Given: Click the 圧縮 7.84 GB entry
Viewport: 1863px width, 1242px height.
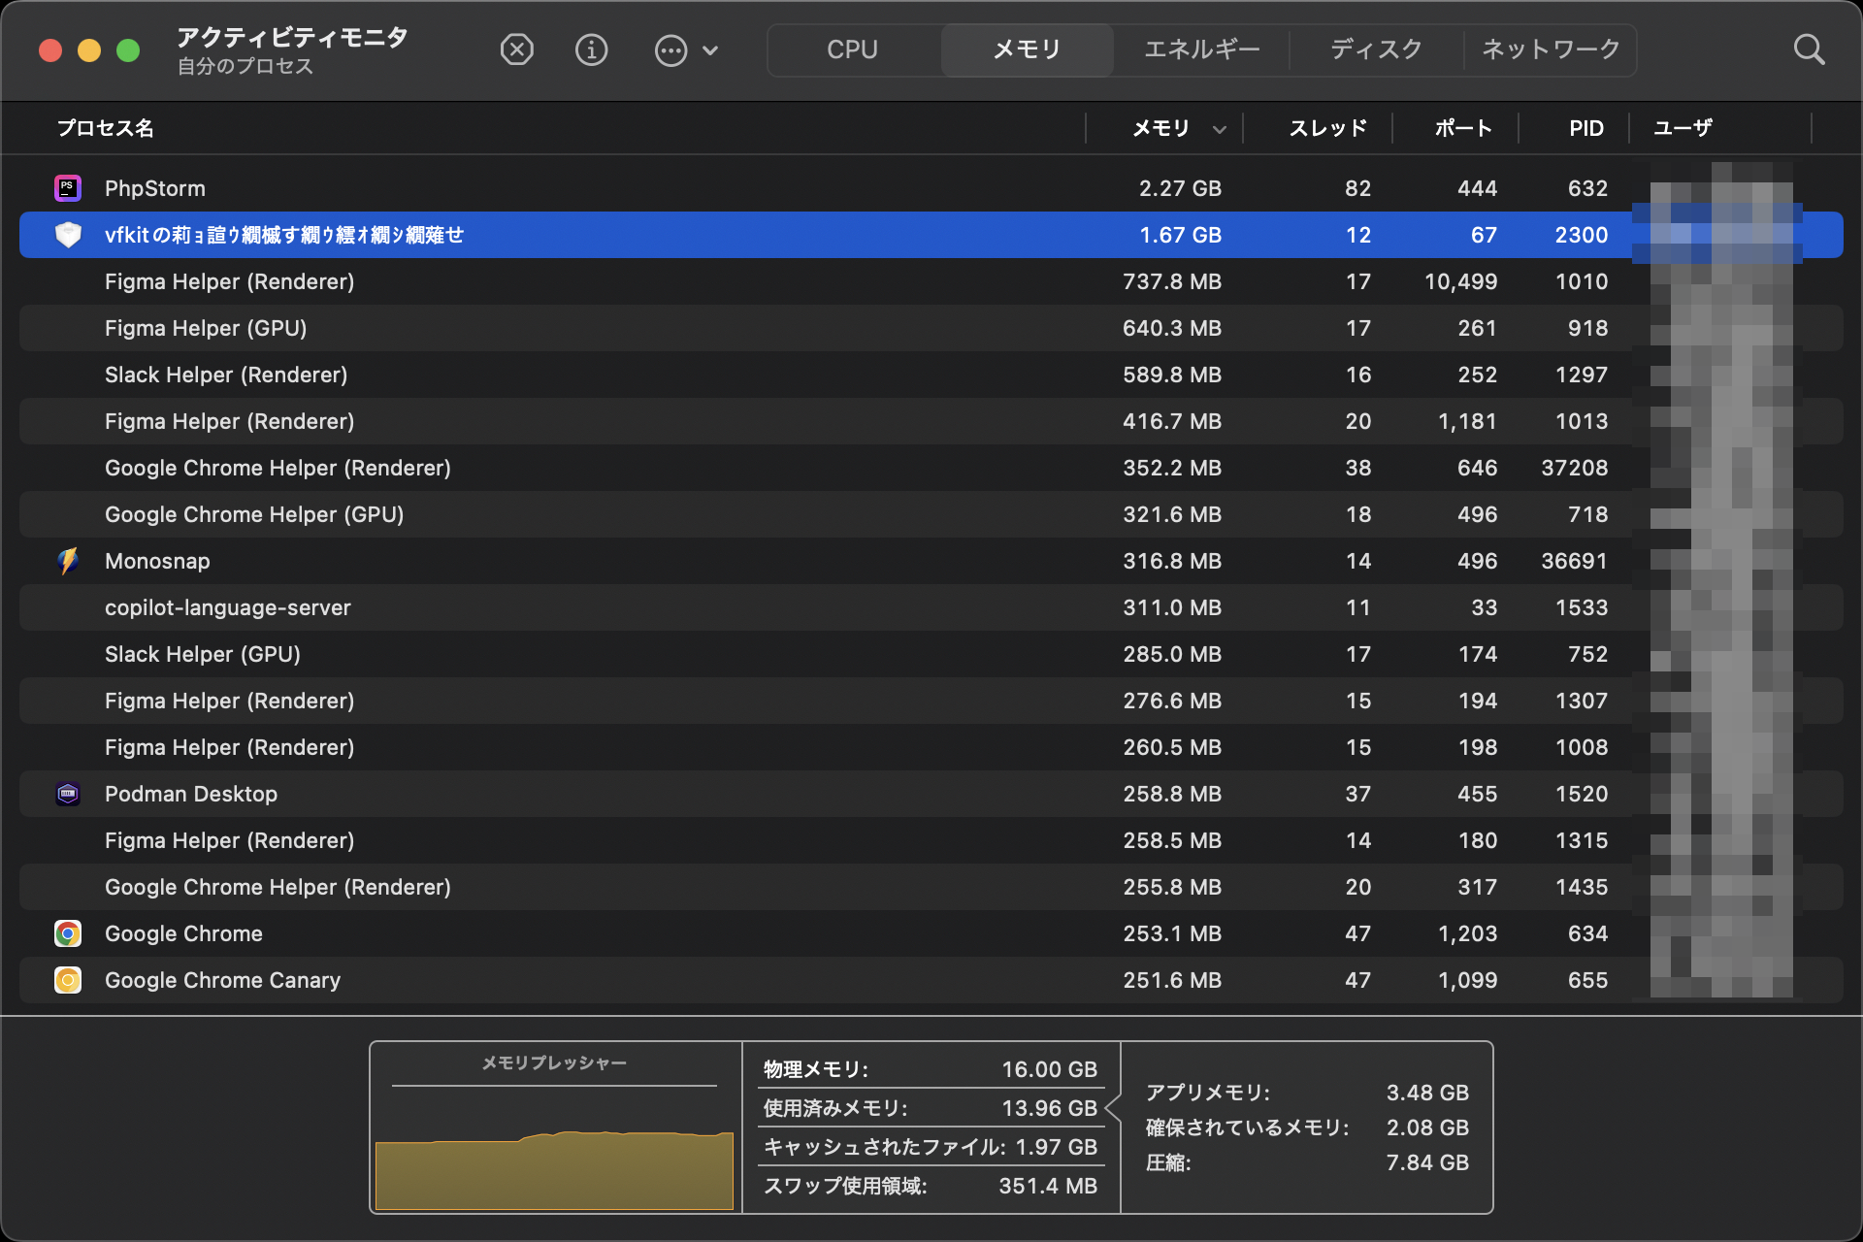Looking at the screenshot, I should (x=1307, y=1162).
